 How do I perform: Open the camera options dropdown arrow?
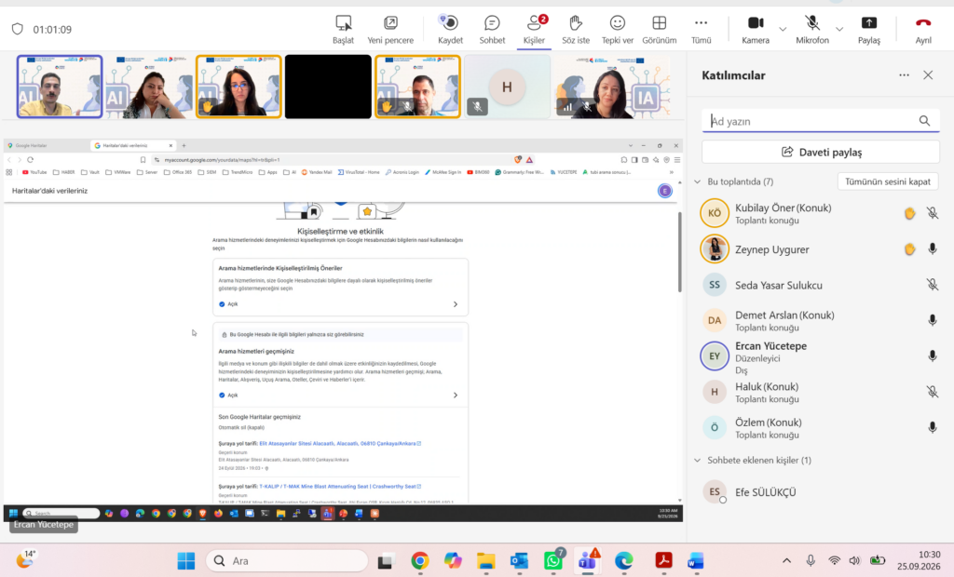[x=783, y=29]
